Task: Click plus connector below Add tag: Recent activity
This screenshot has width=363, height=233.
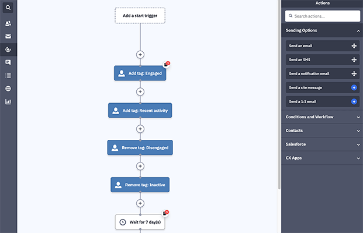Action: (140, 129)
